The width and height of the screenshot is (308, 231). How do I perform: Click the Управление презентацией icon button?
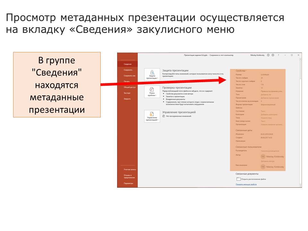tap(152, 116)
